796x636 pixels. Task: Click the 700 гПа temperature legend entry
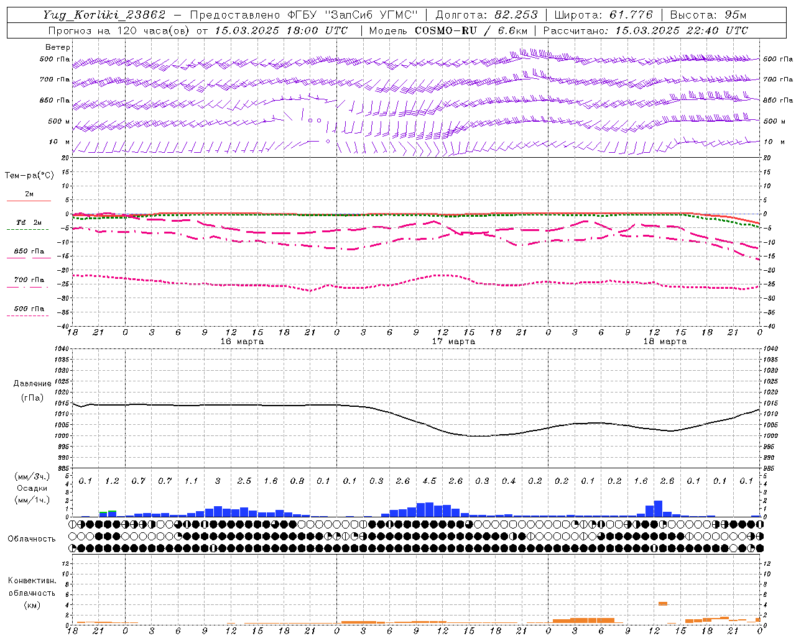tap(29, 280)
